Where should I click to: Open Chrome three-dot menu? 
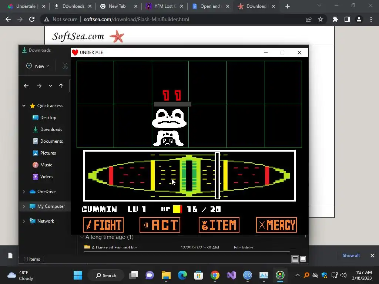371,19
